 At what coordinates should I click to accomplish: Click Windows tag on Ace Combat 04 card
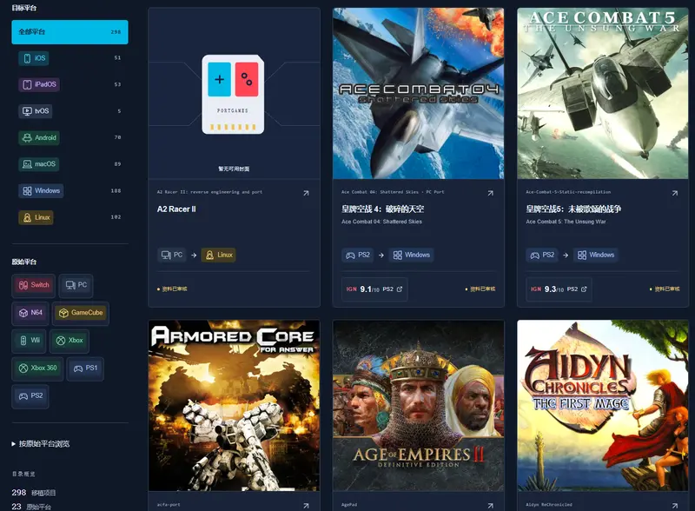click(411, 255)
